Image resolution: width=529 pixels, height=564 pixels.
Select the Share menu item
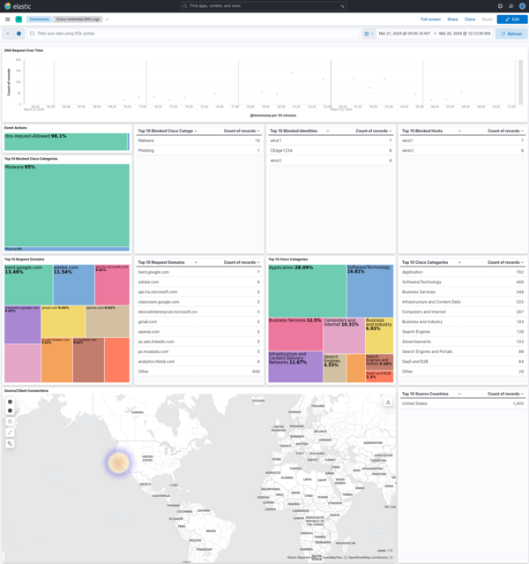pos(452,19)
